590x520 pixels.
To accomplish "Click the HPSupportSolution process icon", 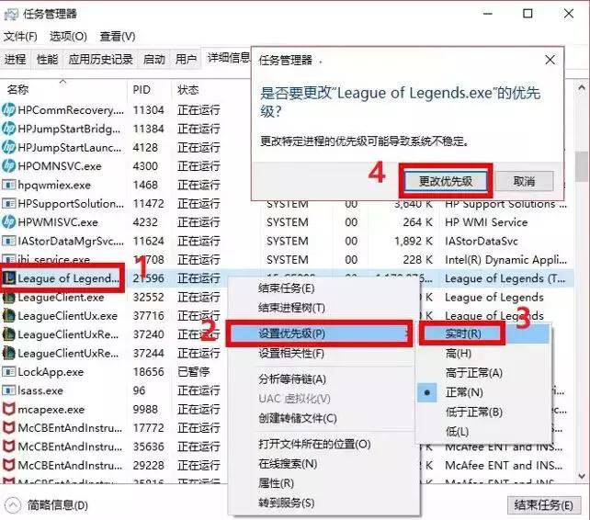I will 8,204.
